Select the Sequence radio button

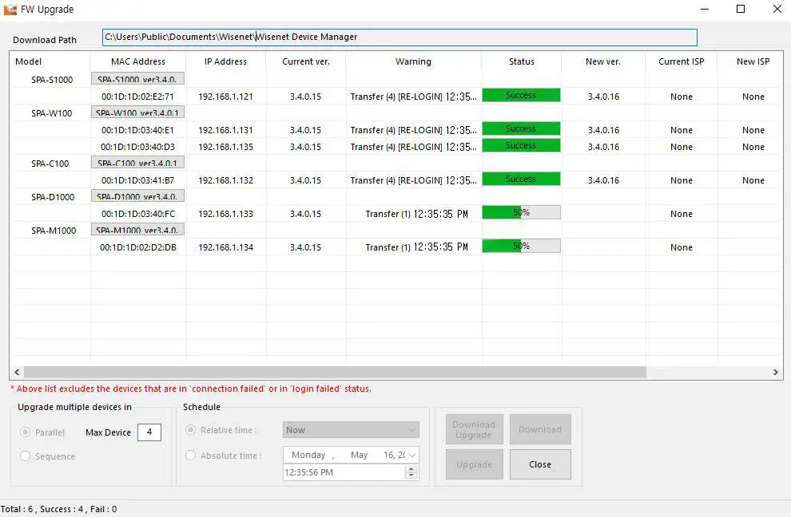[x=25, y=456]
